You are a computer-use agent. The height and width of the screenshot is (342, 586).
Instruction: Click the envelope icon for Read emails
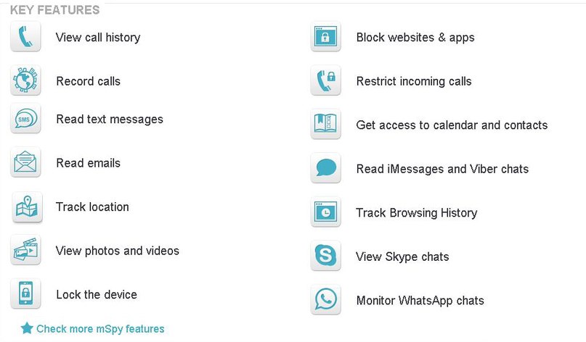tap(25, 162)
